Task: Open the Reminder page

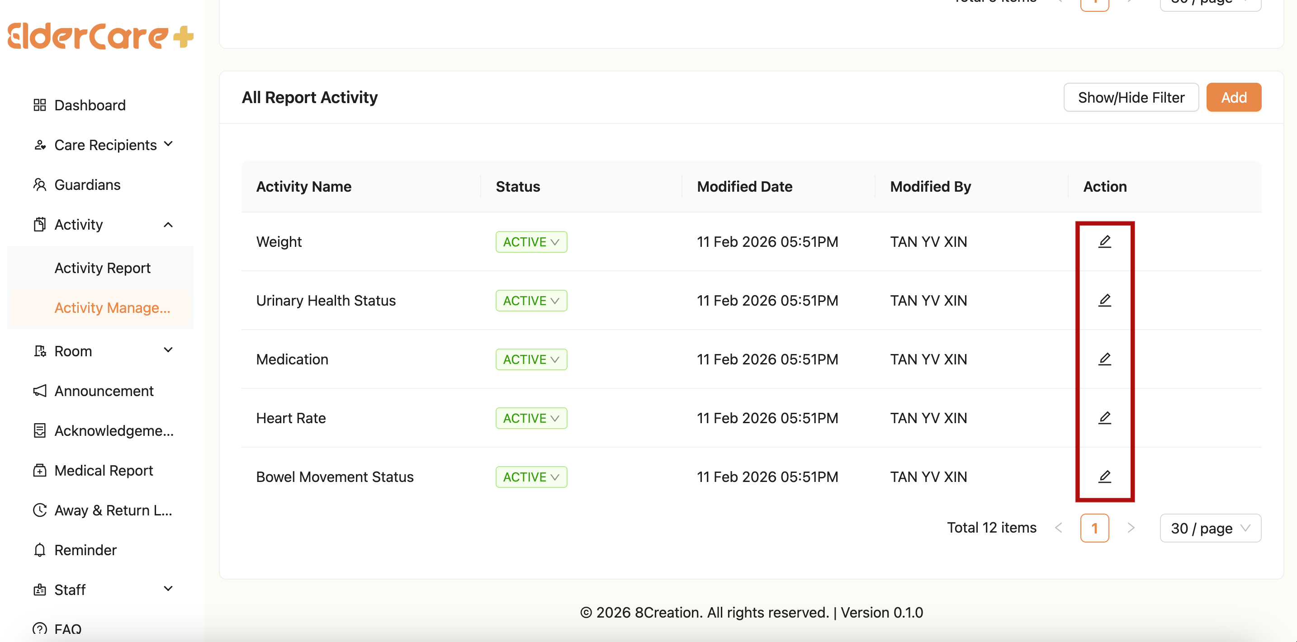Action: [x=85, y=550]
